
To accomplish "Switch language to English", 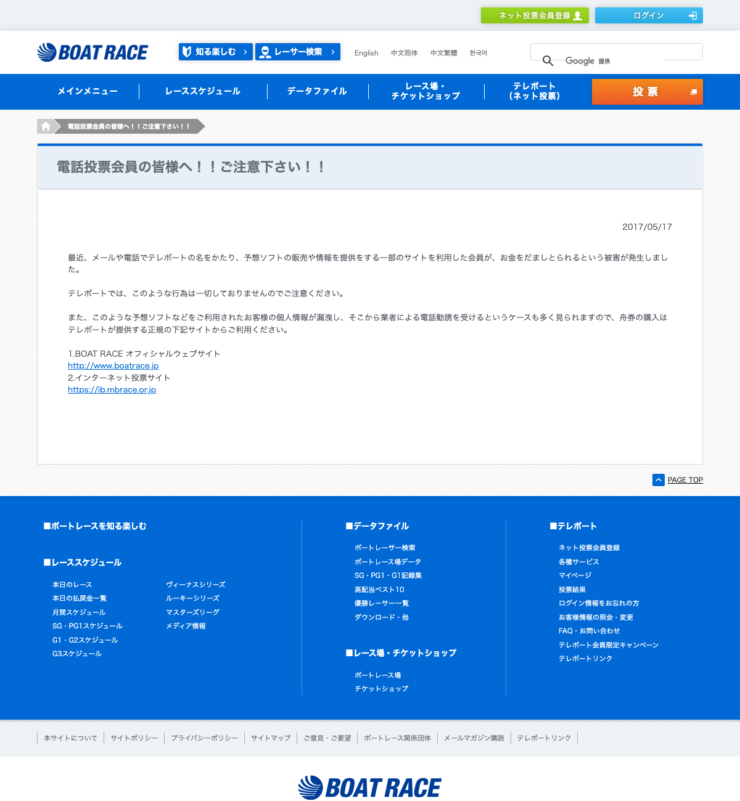I will [x=366, y=53].
